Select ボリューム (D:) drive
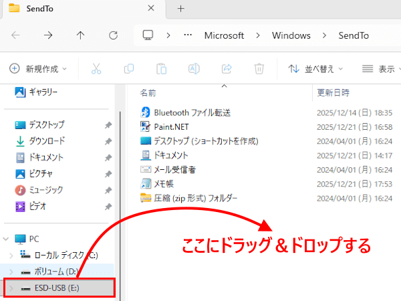 49,272
